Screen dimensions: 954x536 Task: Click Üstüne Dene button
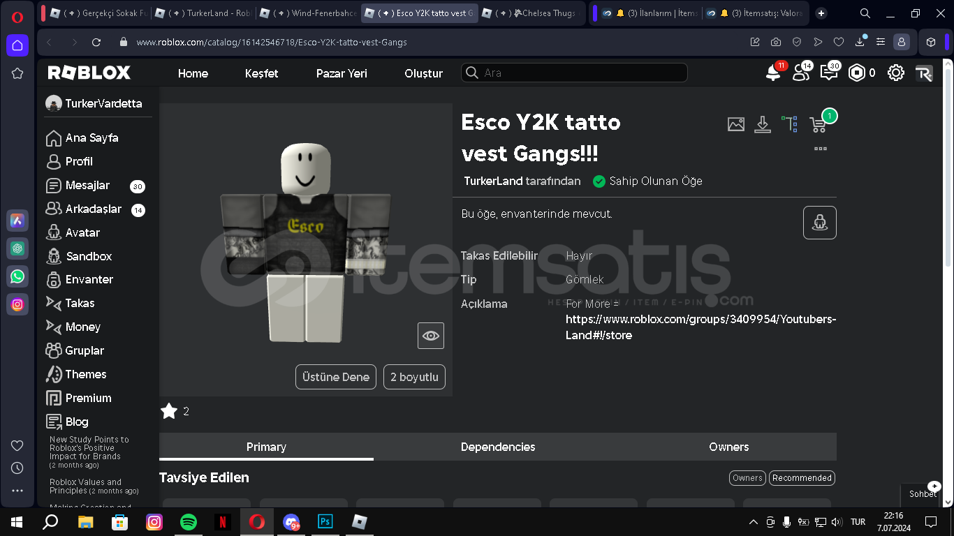coord(336,377)
